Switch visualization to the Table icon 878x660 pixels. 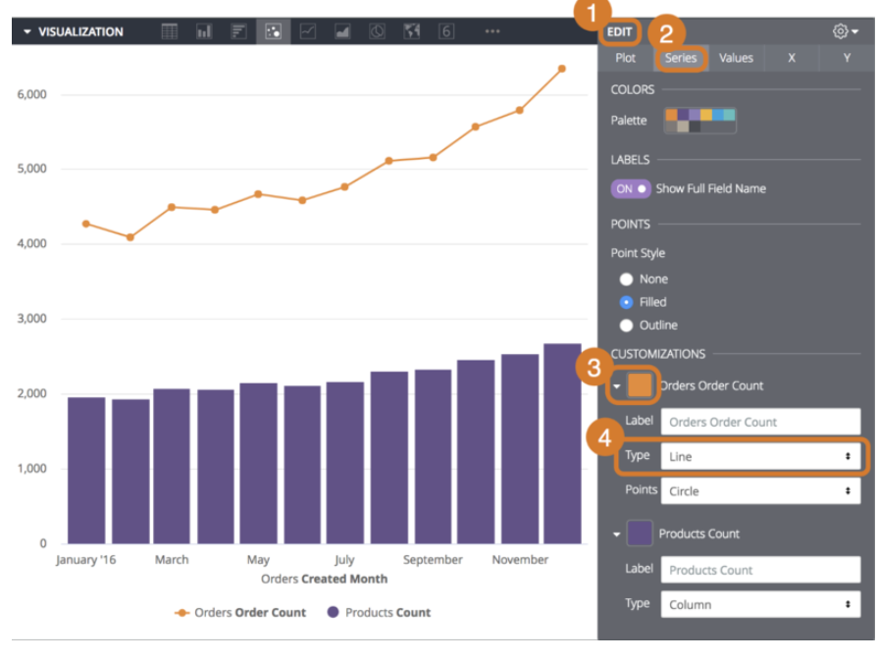[x=168, y=30]
